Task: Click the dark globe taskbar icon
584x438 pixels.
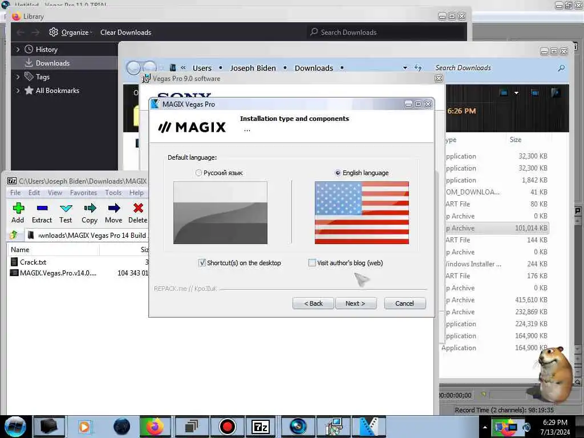Action: [121, 427]
